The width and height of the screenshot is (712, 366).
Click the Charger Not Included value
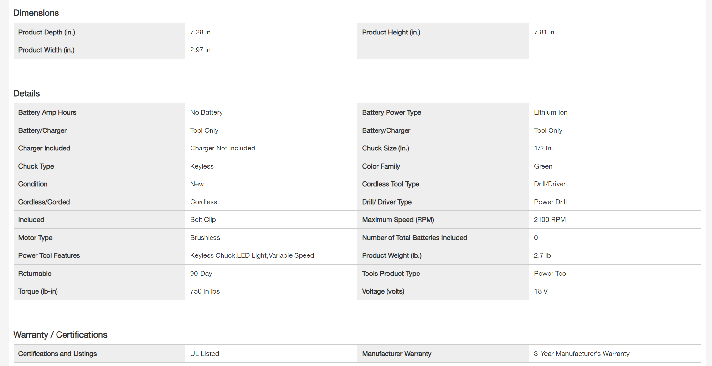(x=222, y=148)
